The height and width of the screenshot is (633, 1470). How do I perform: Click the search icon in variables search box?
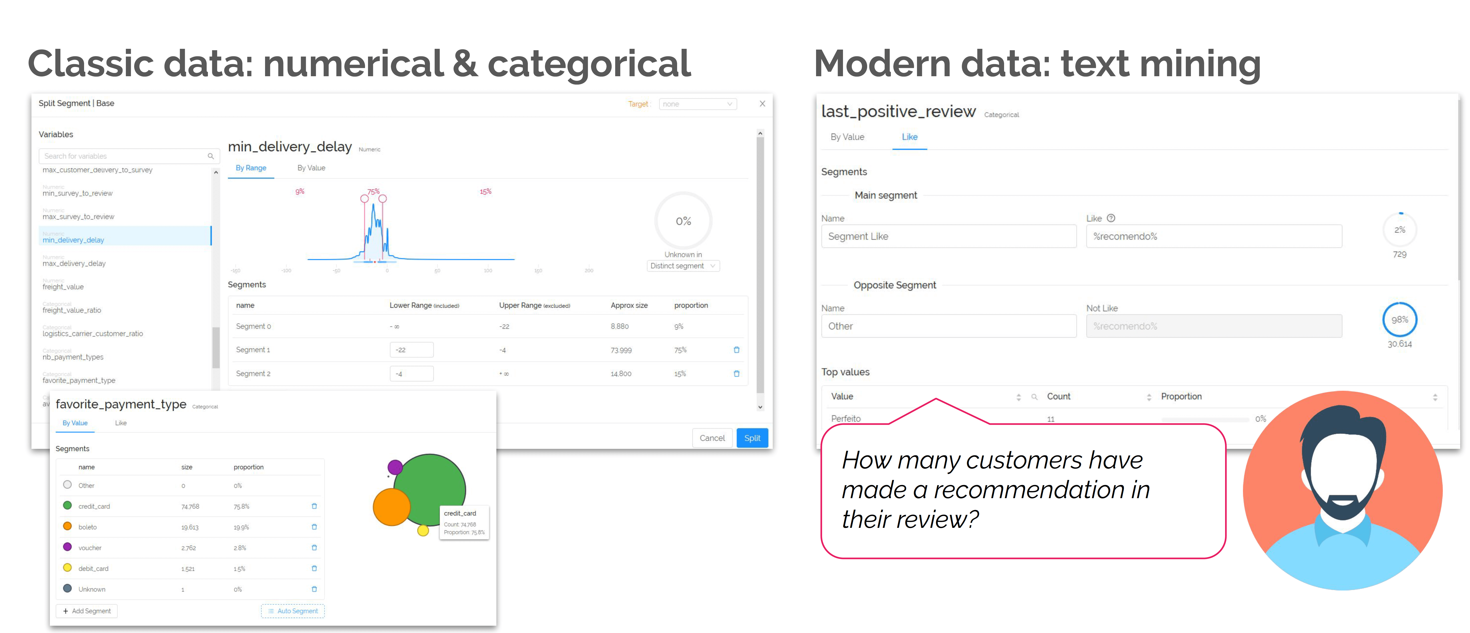211,156
